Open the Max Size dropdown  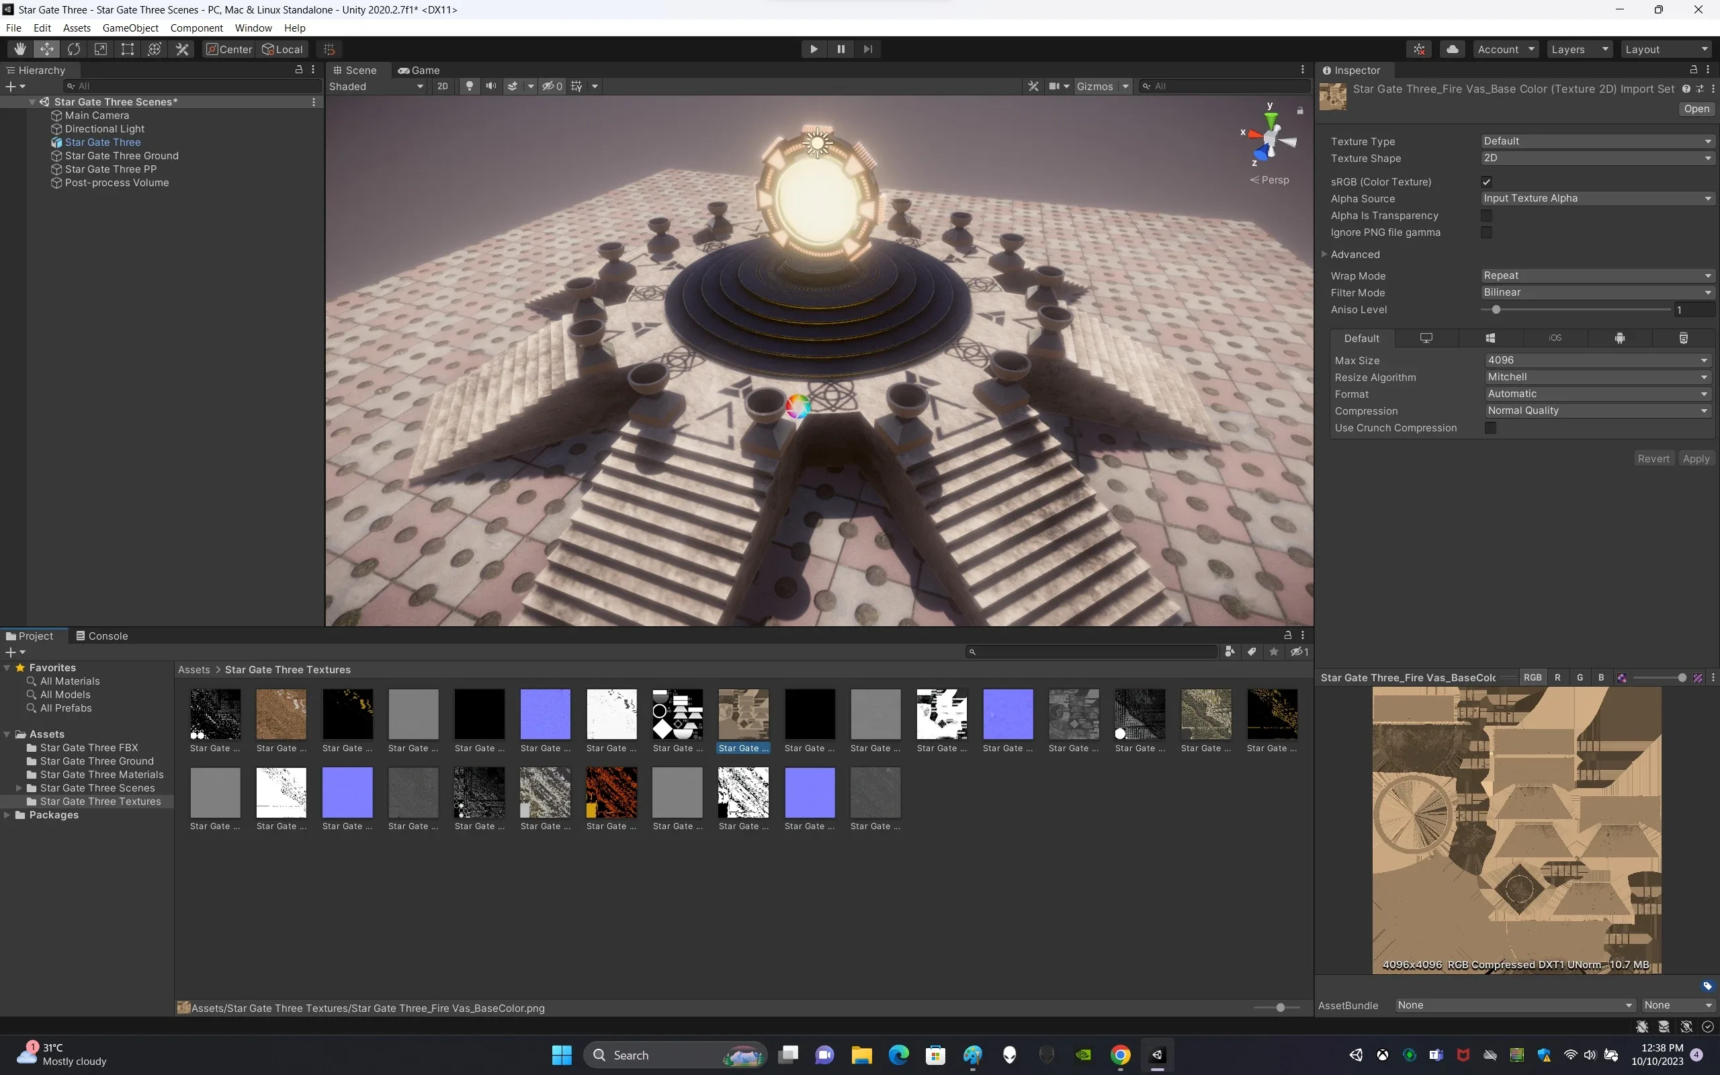[x=1598, y=359]
